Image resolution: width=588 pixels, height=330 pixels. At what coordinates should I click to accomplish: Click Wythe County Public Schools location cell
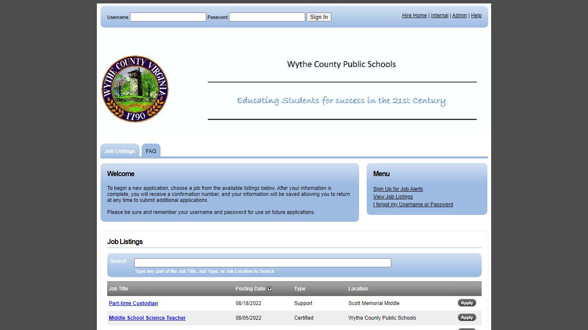point(382,318)
